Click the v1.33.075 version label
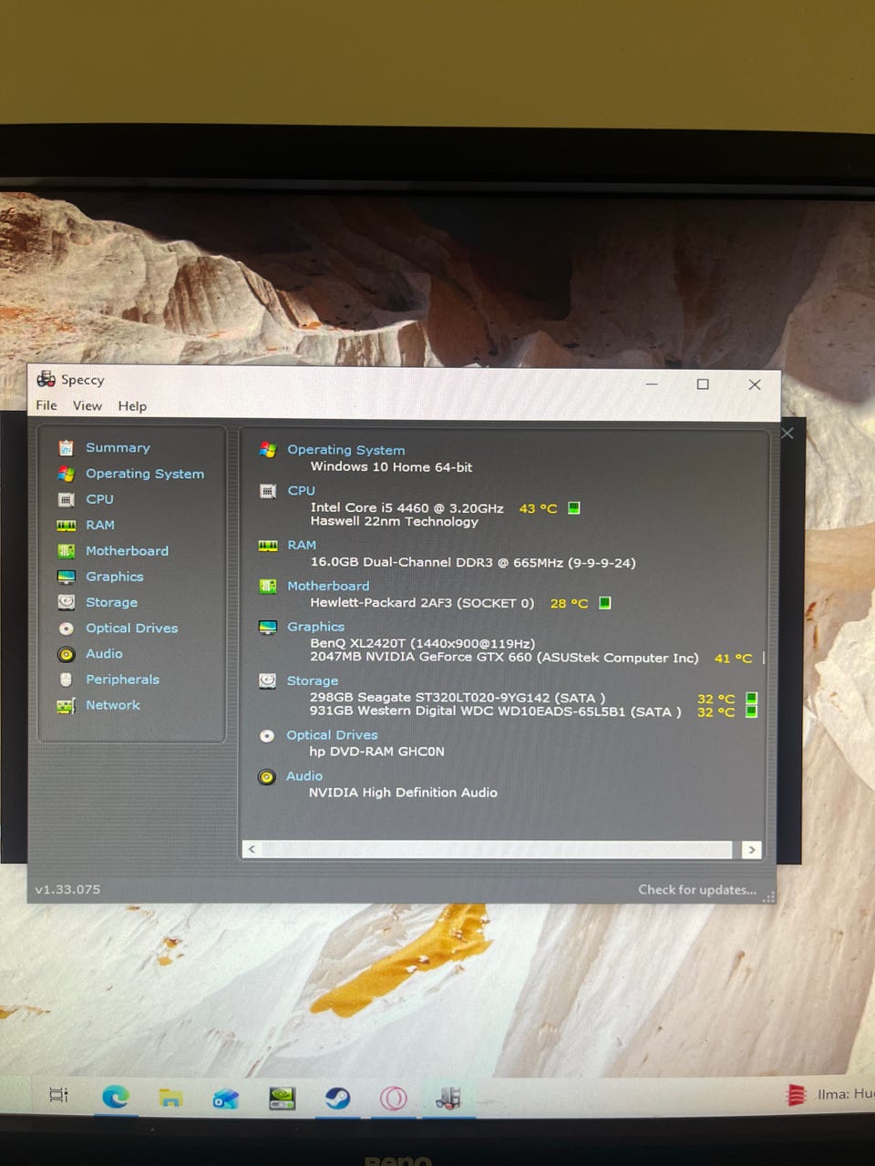 coord(67,889)
